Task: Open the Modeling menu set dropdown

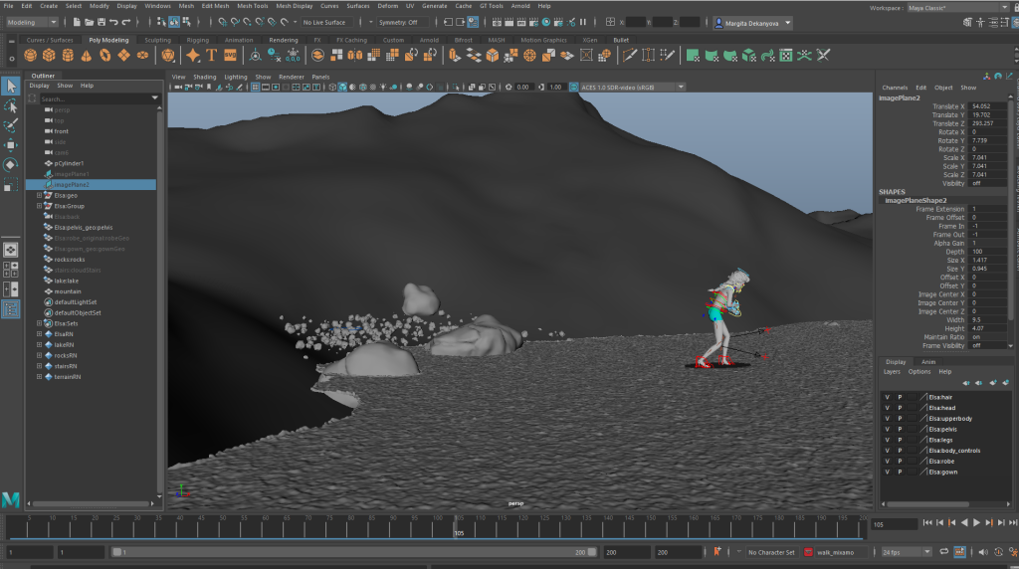Action: (x=33, y=22)
